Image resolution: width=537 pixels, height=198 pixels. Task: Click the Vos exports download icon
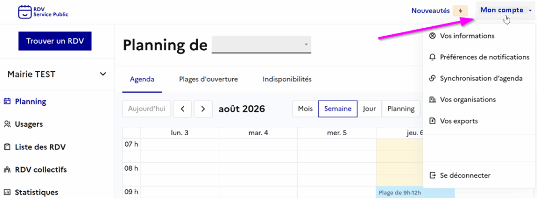tap(432, 120)
